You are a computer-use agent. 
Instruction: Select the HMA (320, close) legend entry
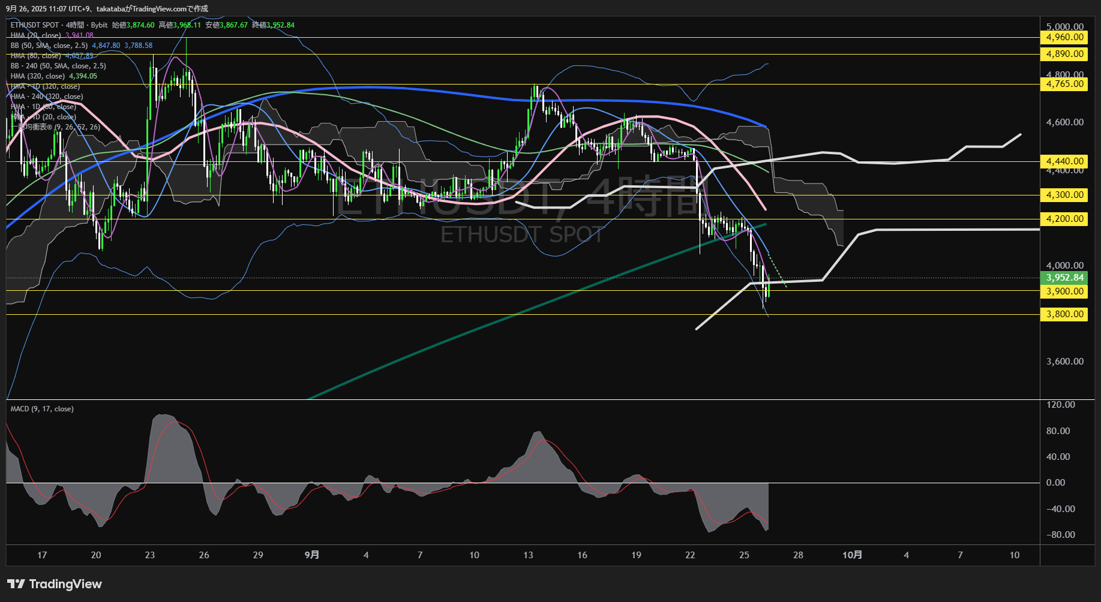point(38,76)
